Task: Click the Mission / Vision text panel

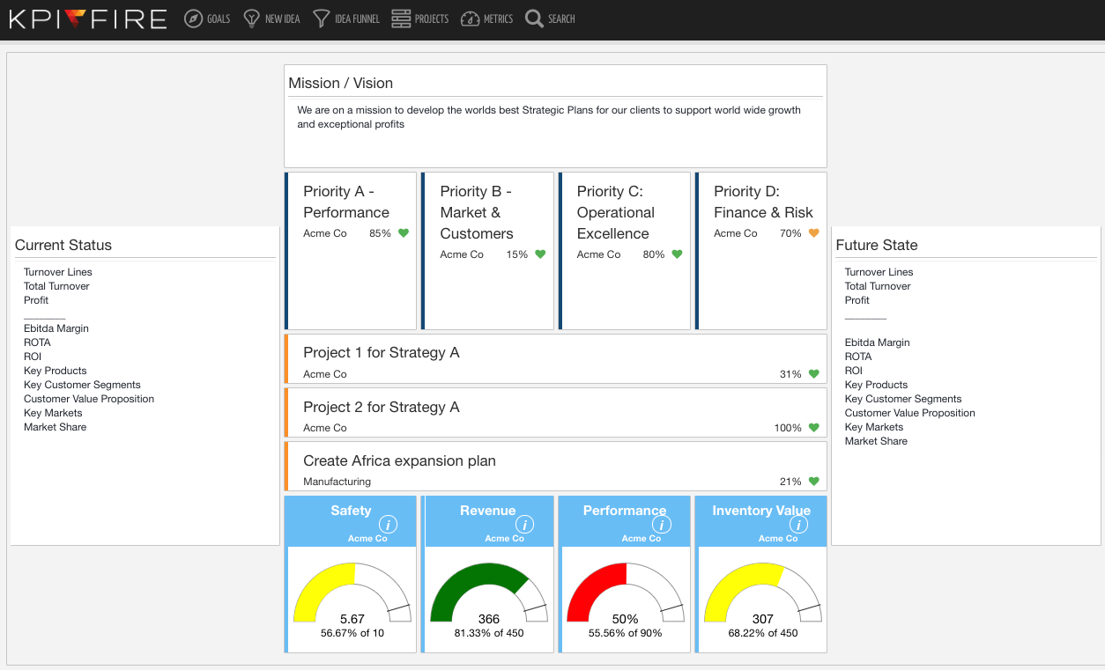Action: (555, 116)
